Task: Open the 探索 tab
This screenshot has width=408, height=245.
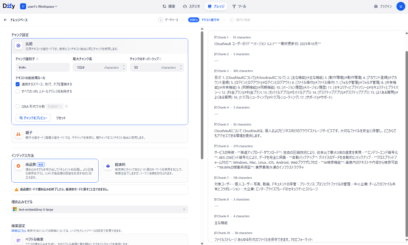Action: 169,6
